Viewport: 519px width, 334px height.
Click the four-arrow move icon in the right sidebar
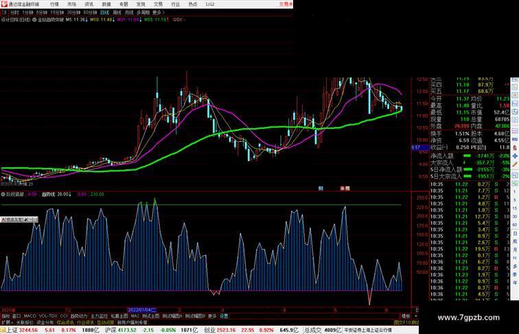(515, 156)
